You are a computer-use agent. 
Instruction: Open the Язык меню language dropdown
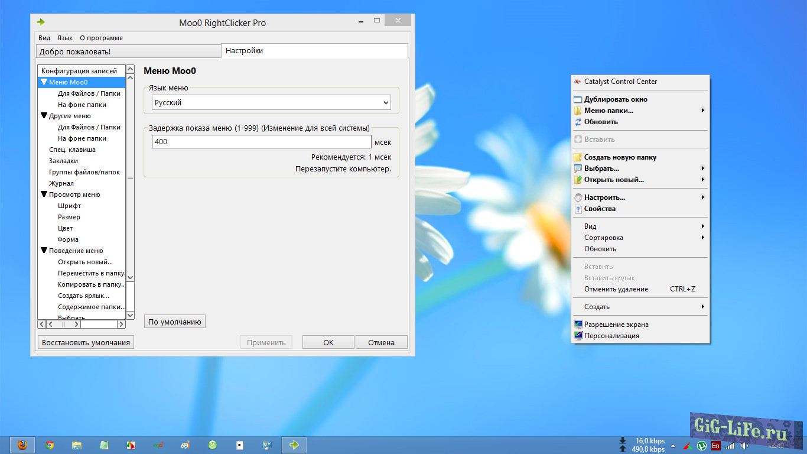(x=271, y=103)
